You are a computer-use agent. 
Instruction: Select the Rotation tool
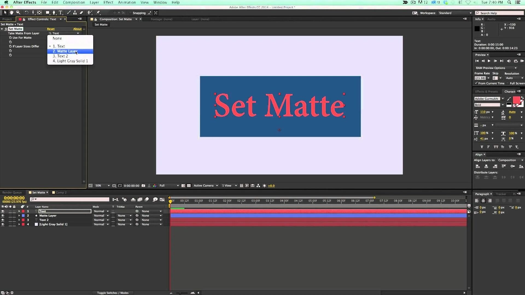27,13
